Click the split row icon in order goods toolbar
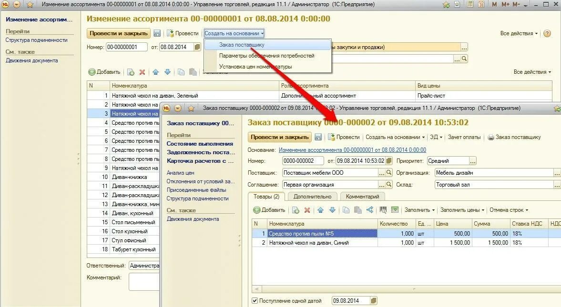The image size is (561, 307). point(369,210)
